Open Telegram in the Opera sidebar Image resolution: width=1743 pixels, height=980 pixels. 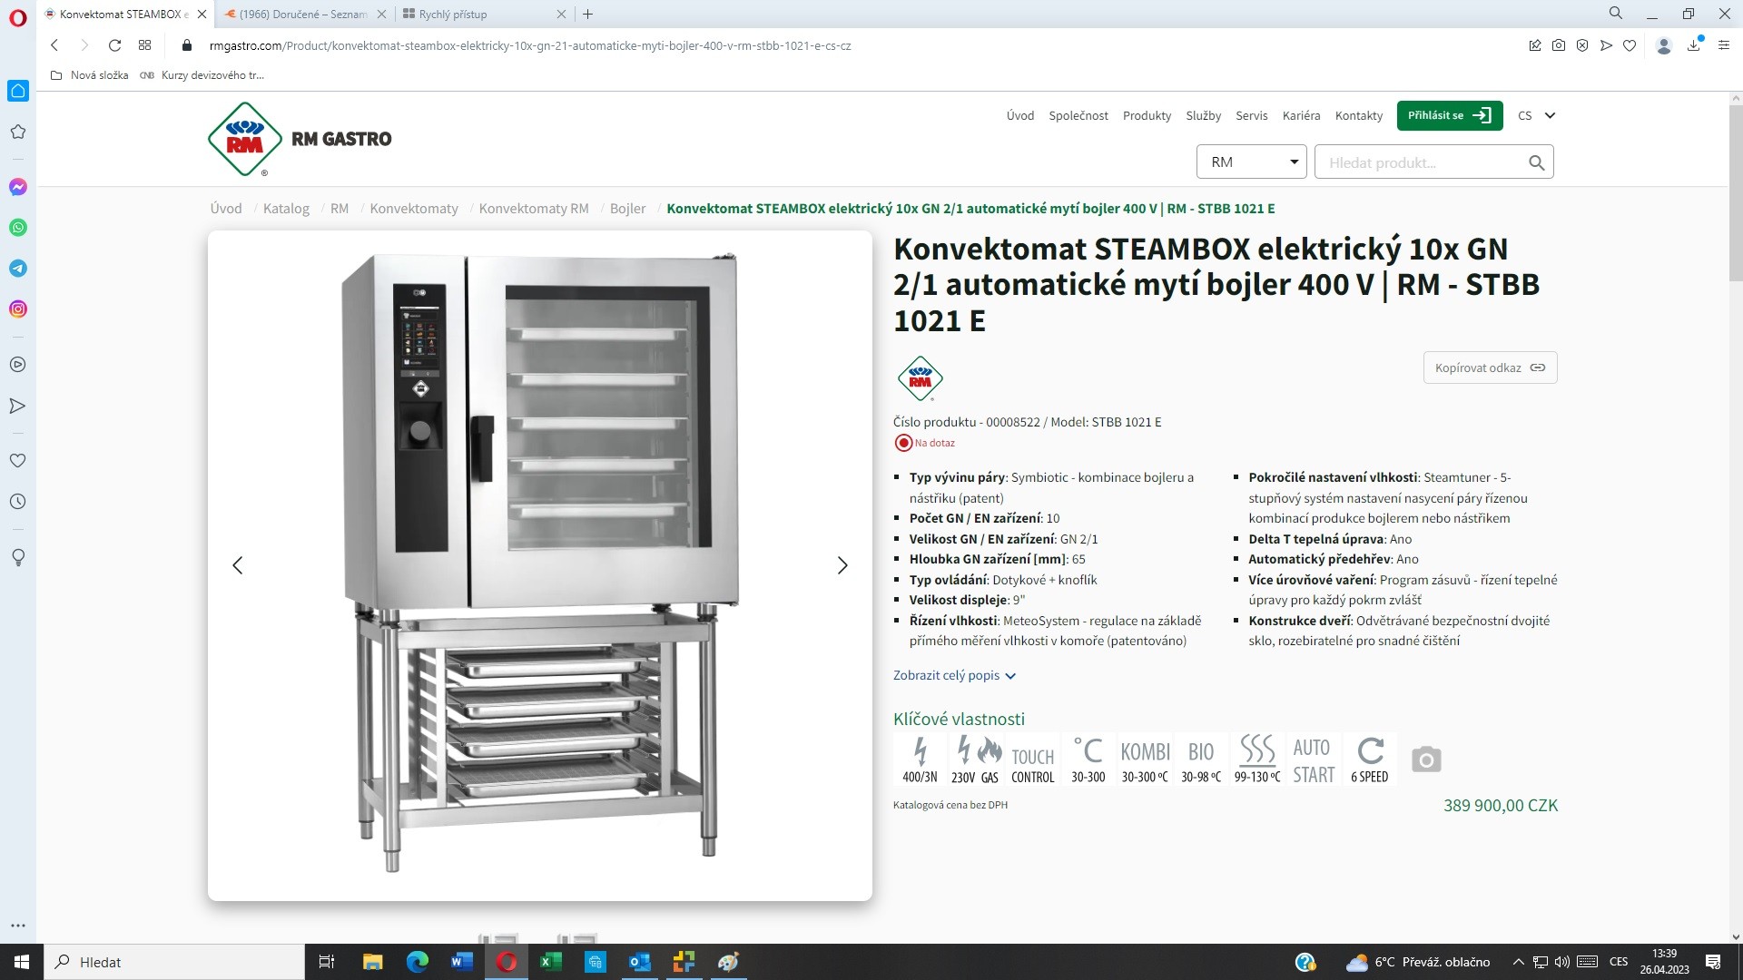17,269
